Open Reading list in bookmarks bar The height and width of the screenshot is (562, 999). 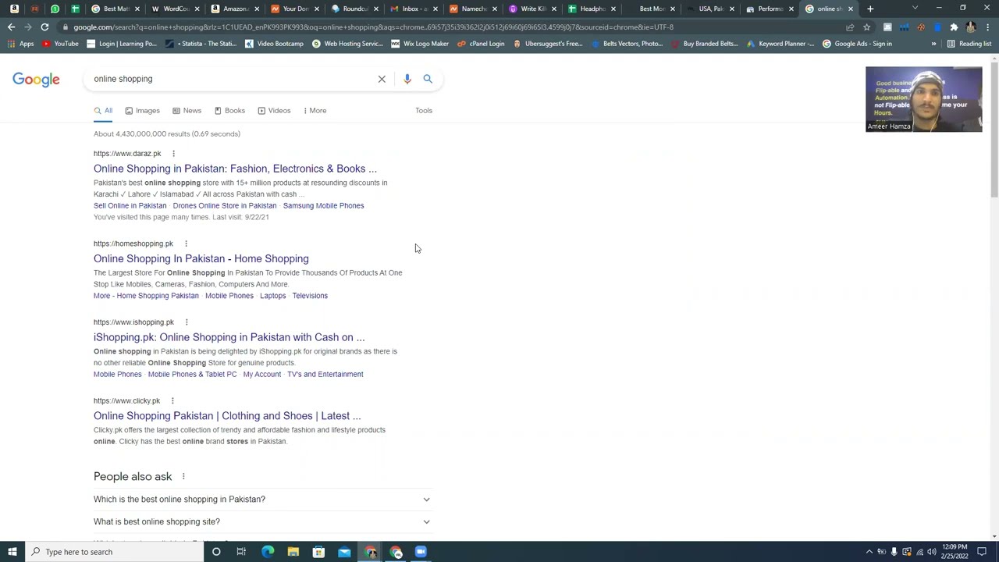click(969, 44)
